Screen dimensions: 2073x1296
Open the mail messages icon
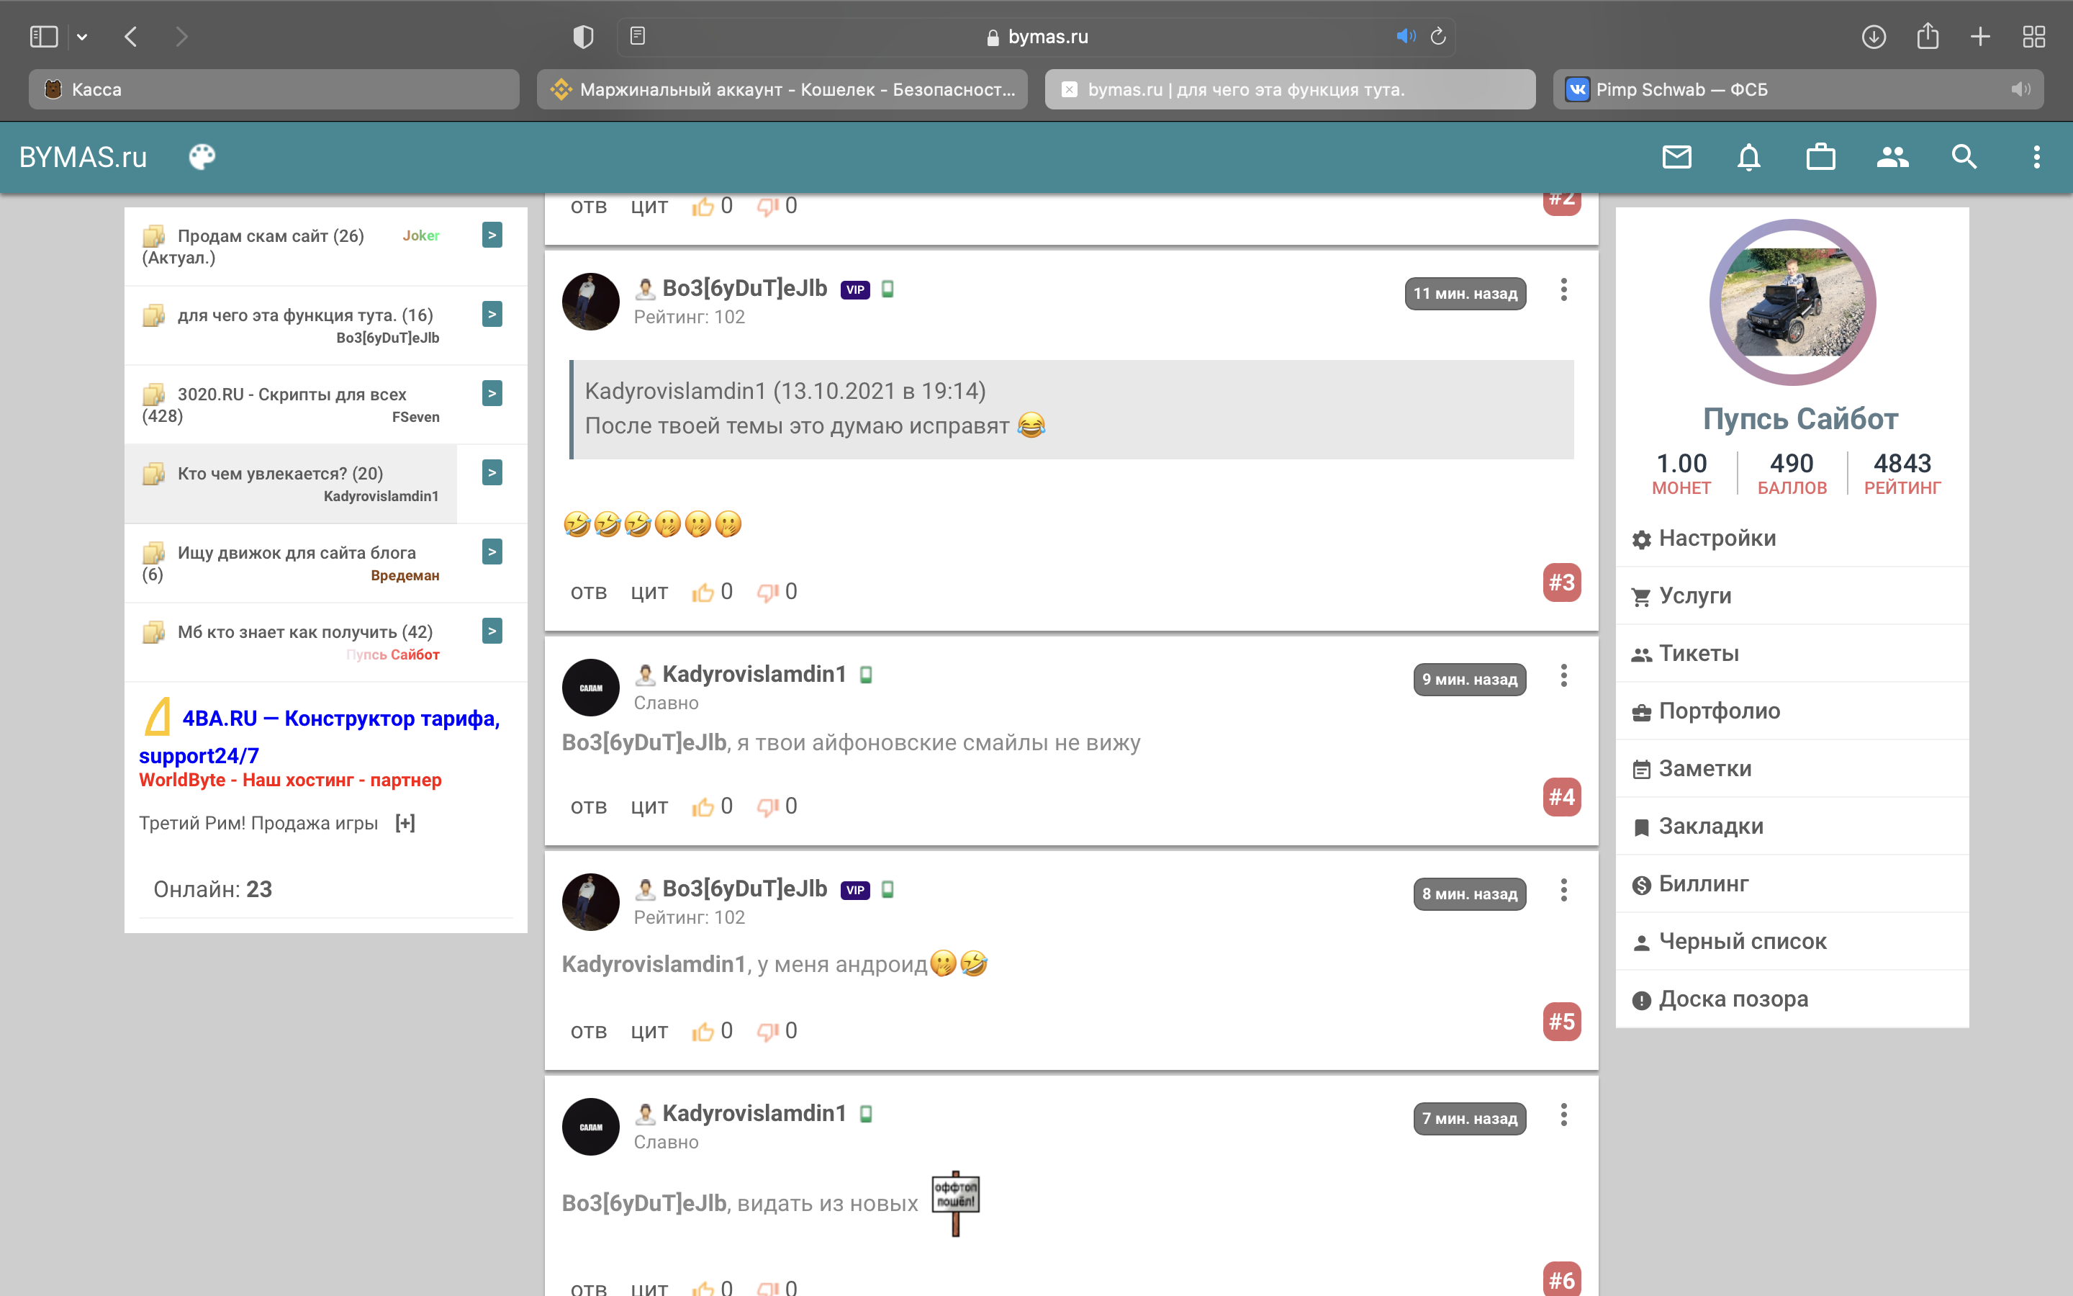pyautogui.click(x=1676, y=157)
